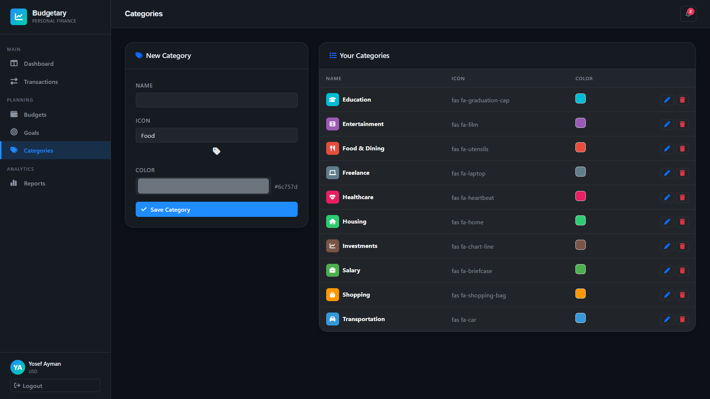The height and width of the screenshot is (399, 710).
Task: Click the Yosef Ayman user name
Action: point(45,364)
